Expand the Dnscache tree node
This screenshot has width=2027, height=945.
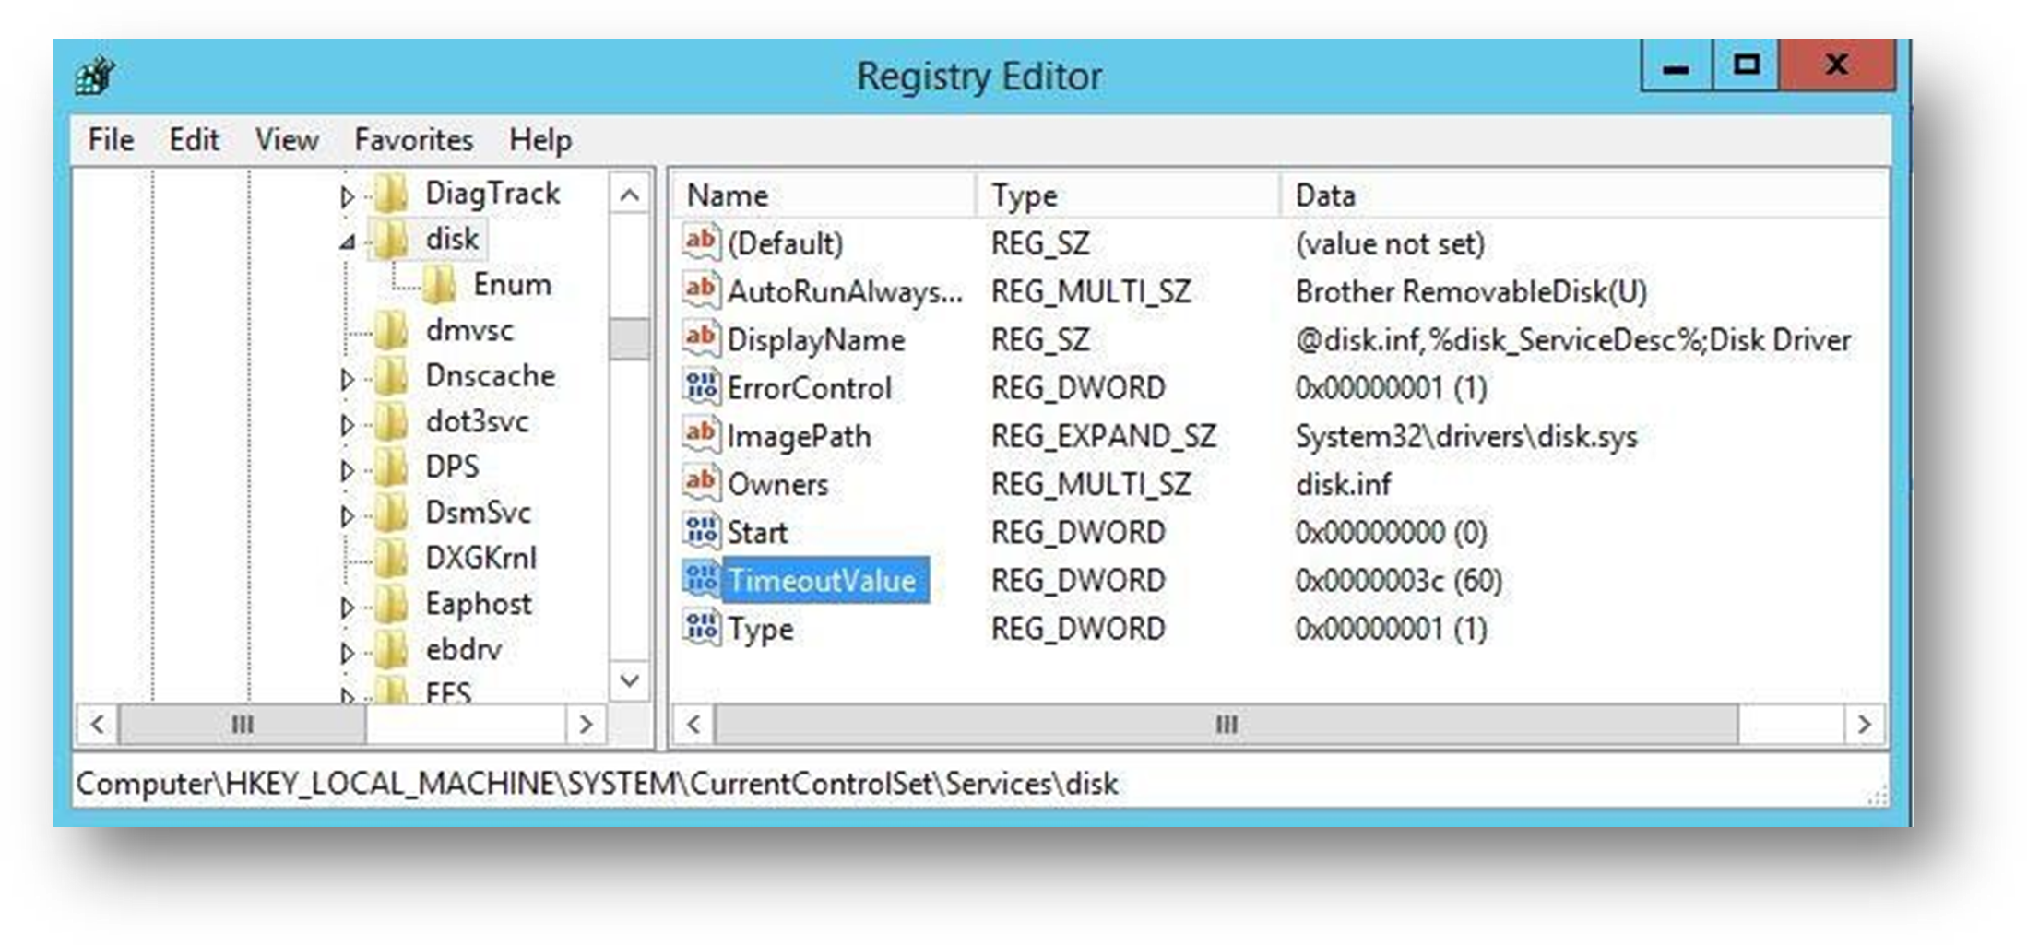(x=348, y=379)
